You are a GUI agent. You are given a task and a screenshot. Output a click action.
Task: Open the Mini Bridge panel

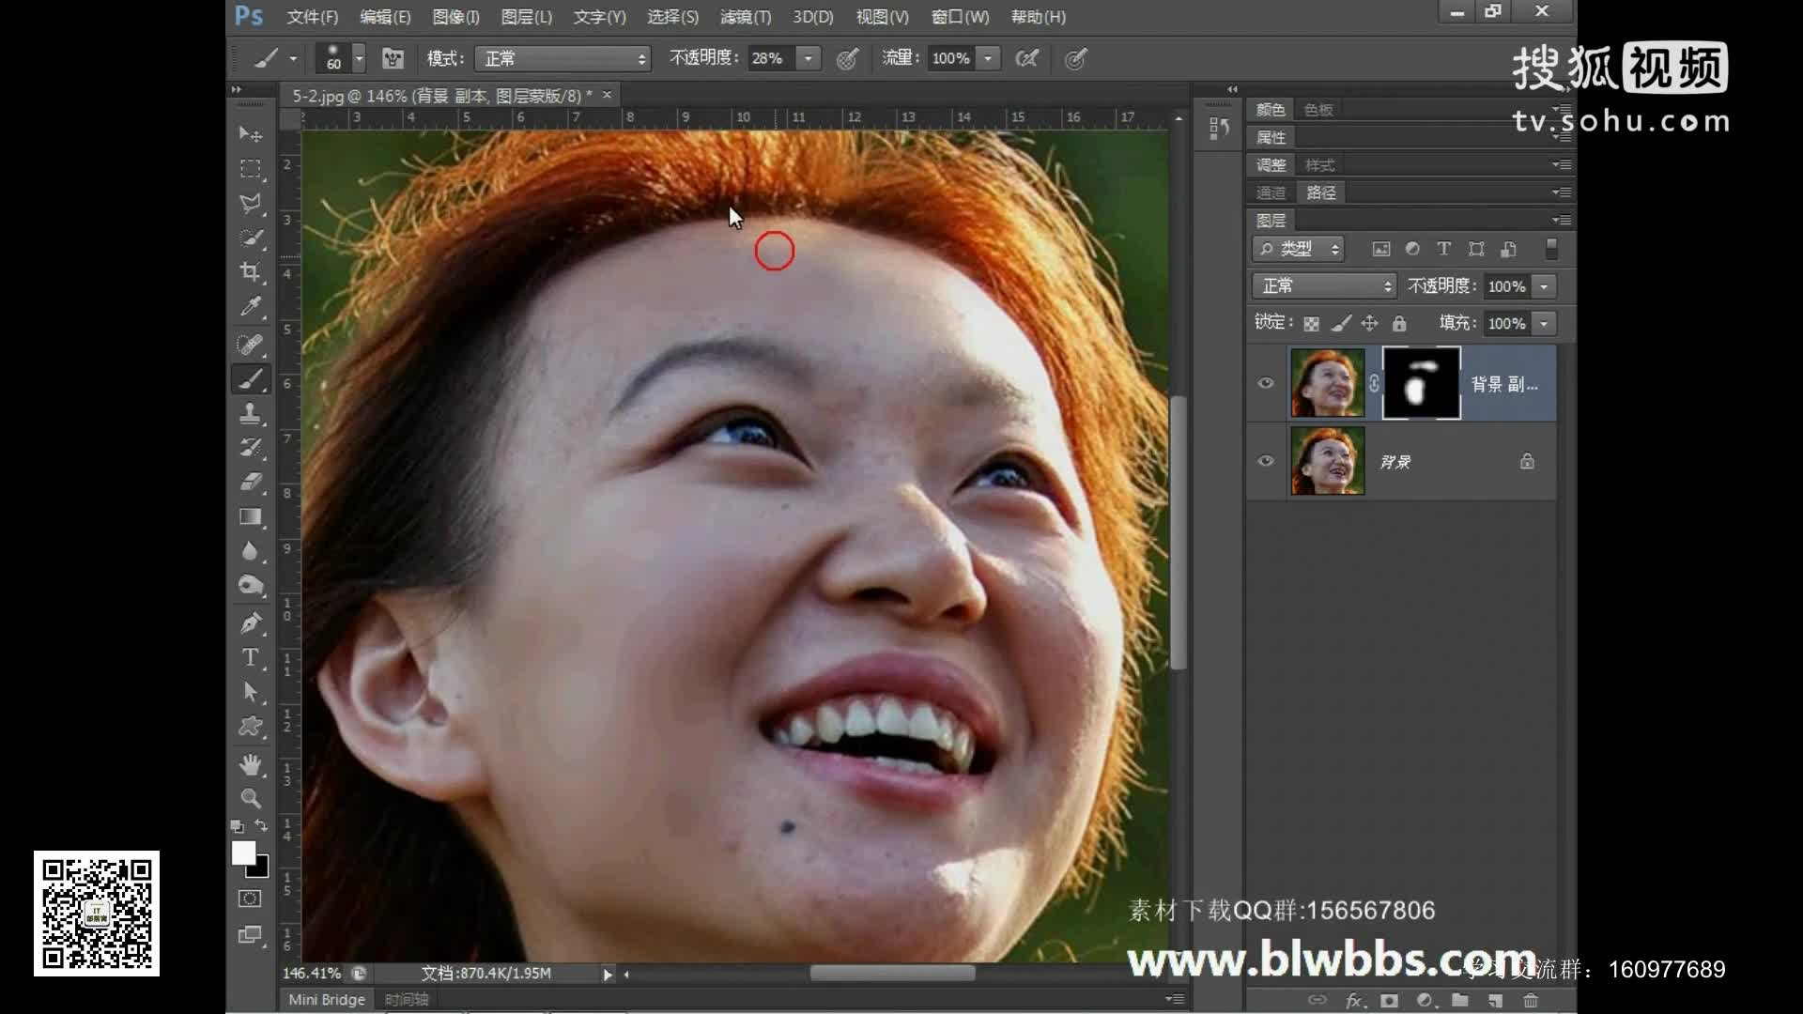pyautogui.click(x=326, y=999)
